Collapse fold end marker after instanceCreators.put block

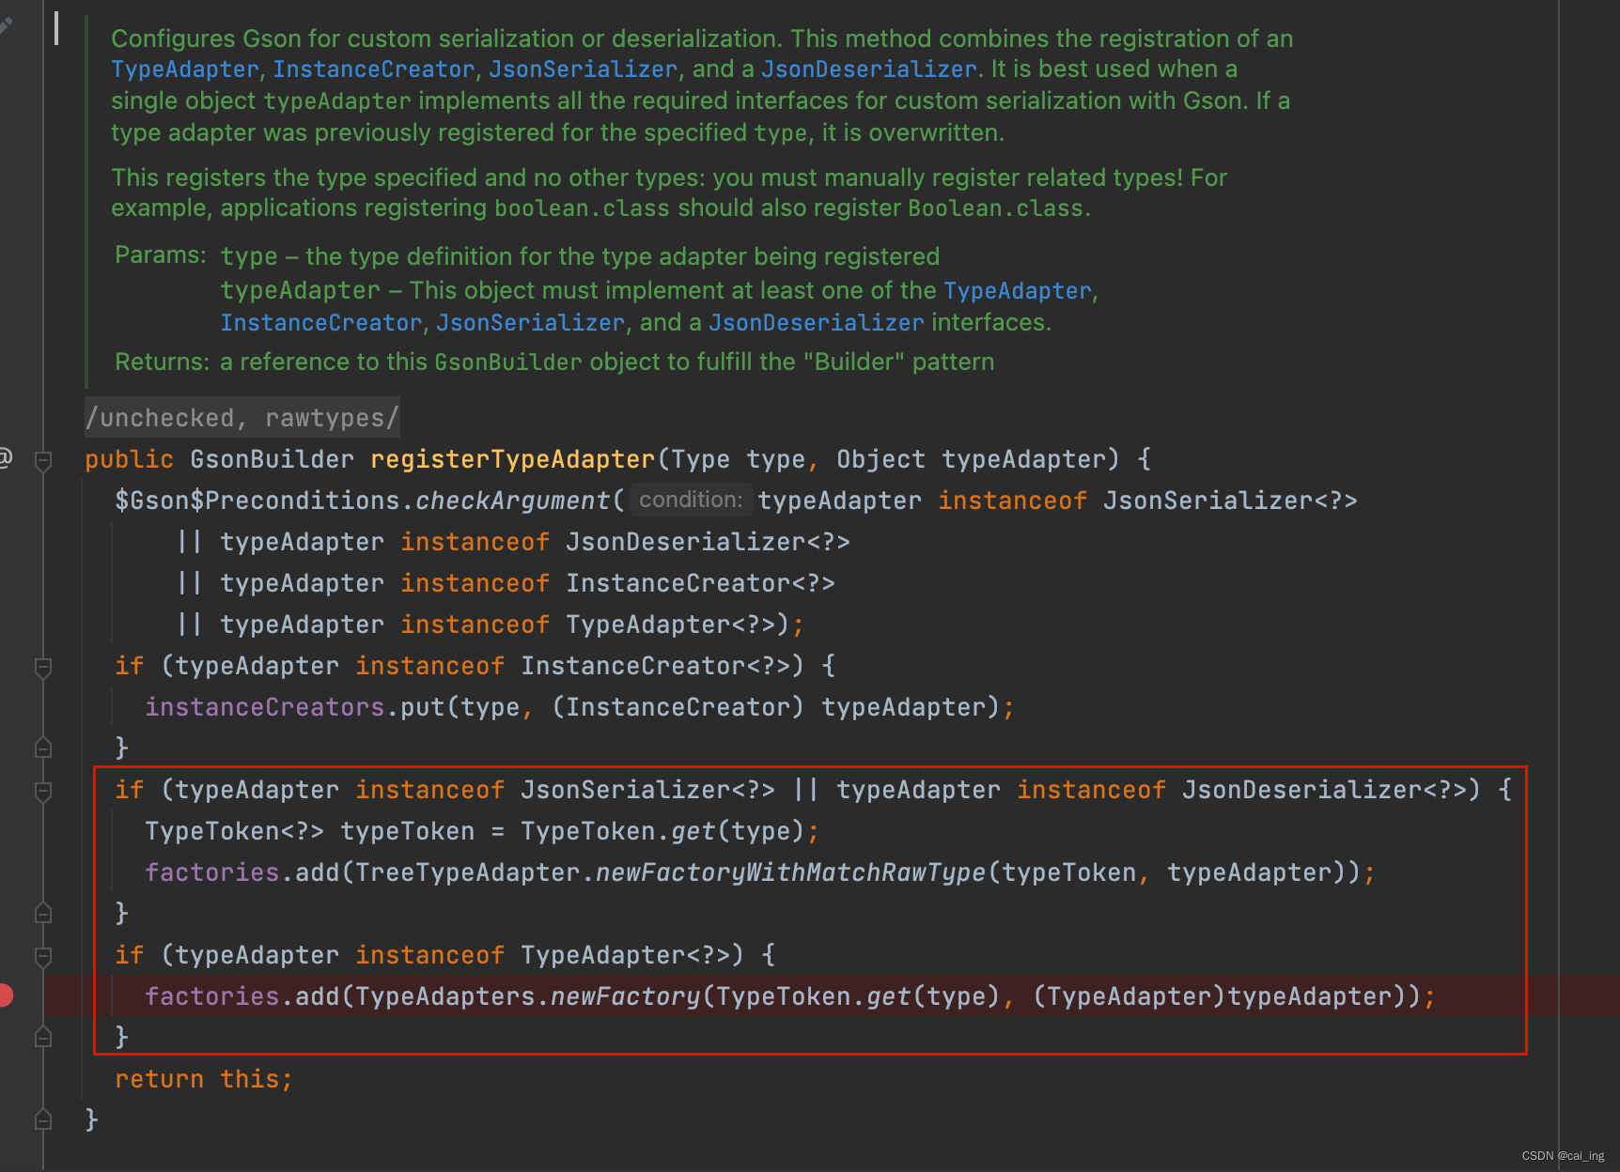click(43, 748)
